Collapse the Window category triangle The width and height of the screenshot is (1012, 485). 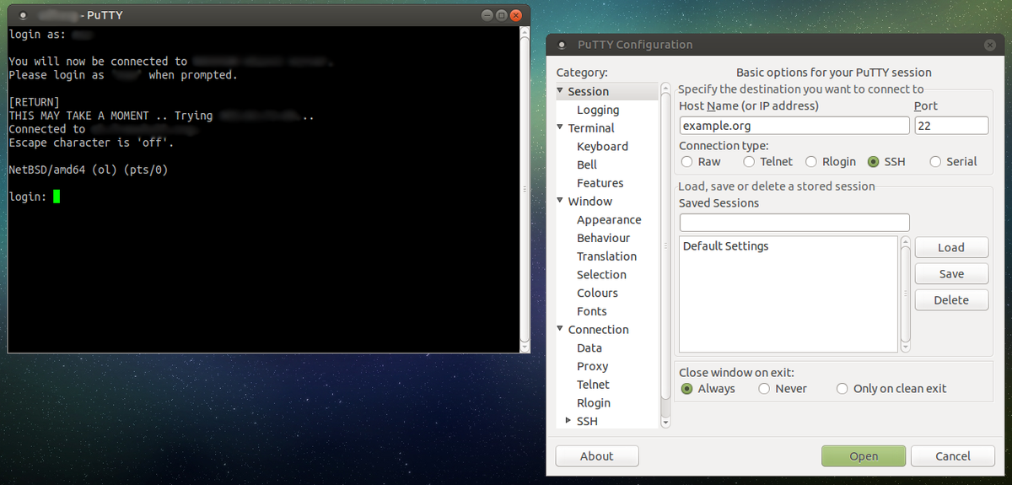(560, 201)
